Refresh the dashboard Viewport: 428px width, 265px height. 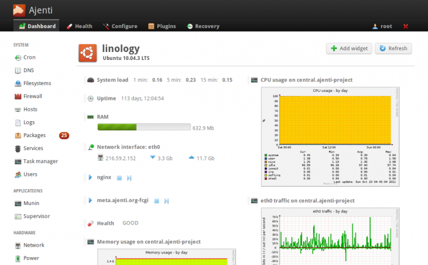pyautogui.click(x=393, y=48)
